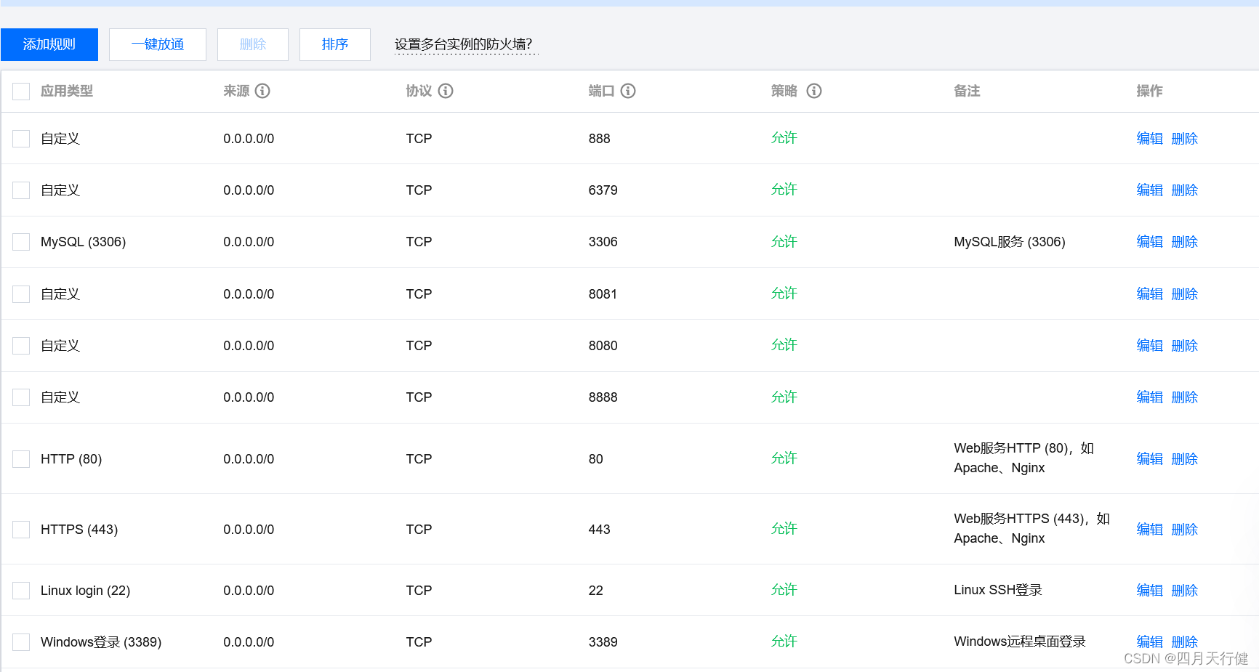Delete the Windows登录 (3389) rule
The image size is (1259, 672).
(1184, 642)
